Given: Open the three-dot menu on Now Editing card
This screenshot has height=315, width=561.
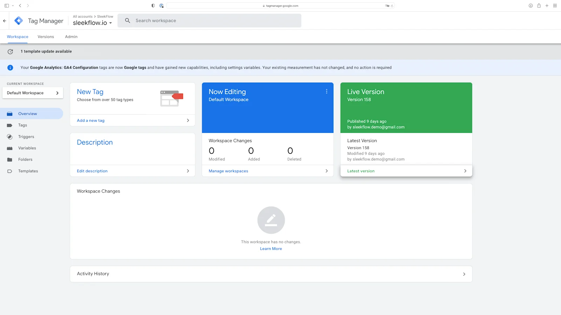Looking at the screenshot, I should (326, 91).
